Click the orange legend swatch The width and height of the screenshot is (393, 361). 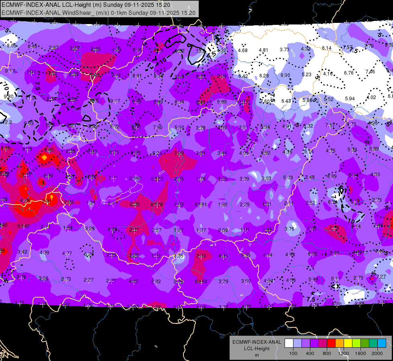tap(340, 343)
